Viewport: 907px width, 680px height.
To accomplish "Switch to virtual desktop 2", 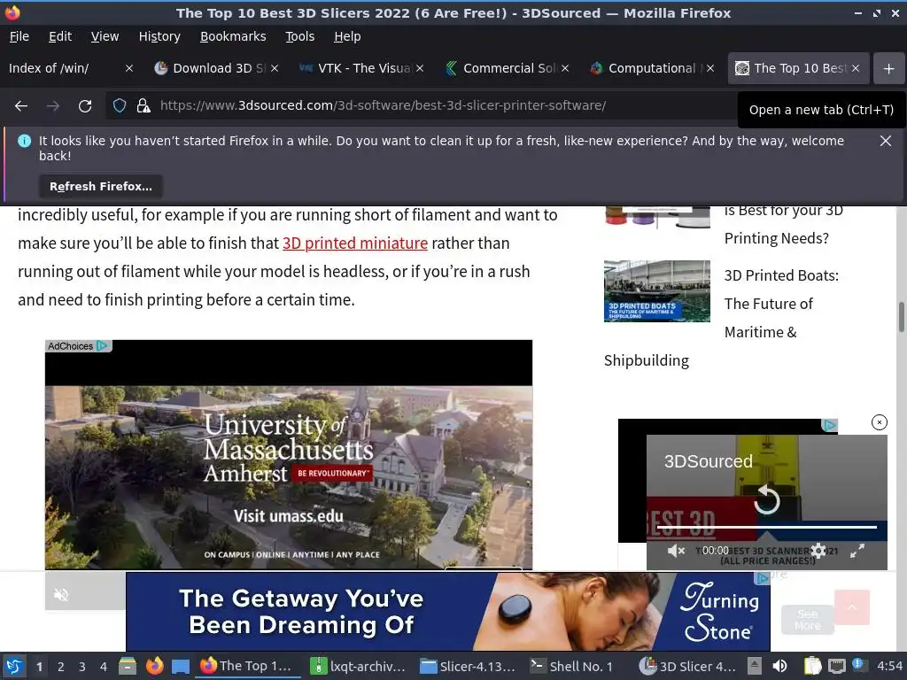I will click(x=60, y=667).
